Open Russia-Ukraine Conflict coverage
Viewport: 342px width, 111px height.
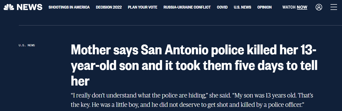187,7
